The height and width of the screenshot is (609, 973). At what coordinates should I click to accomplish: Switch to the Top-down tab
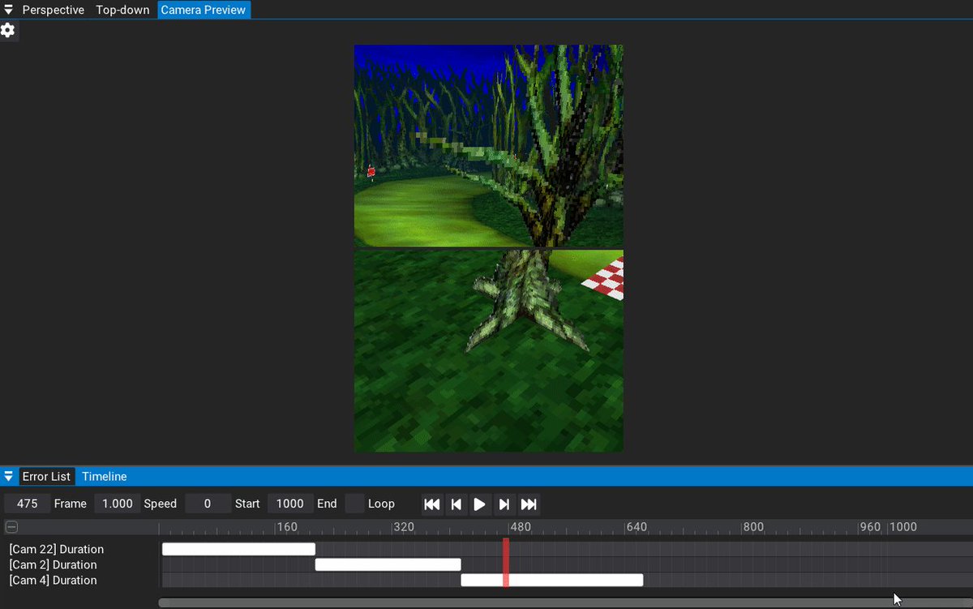[x=122, y=10]
